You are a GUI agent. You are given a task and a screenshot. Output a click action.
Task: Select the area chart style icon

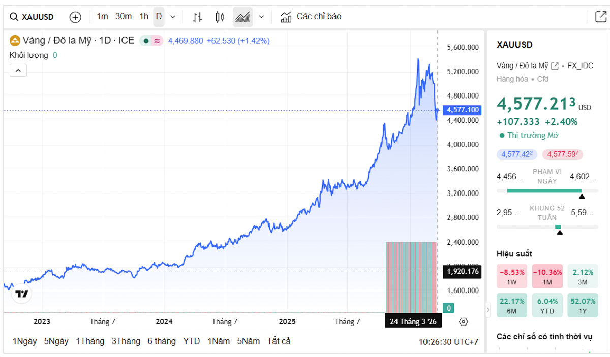(x=242, y=17)
